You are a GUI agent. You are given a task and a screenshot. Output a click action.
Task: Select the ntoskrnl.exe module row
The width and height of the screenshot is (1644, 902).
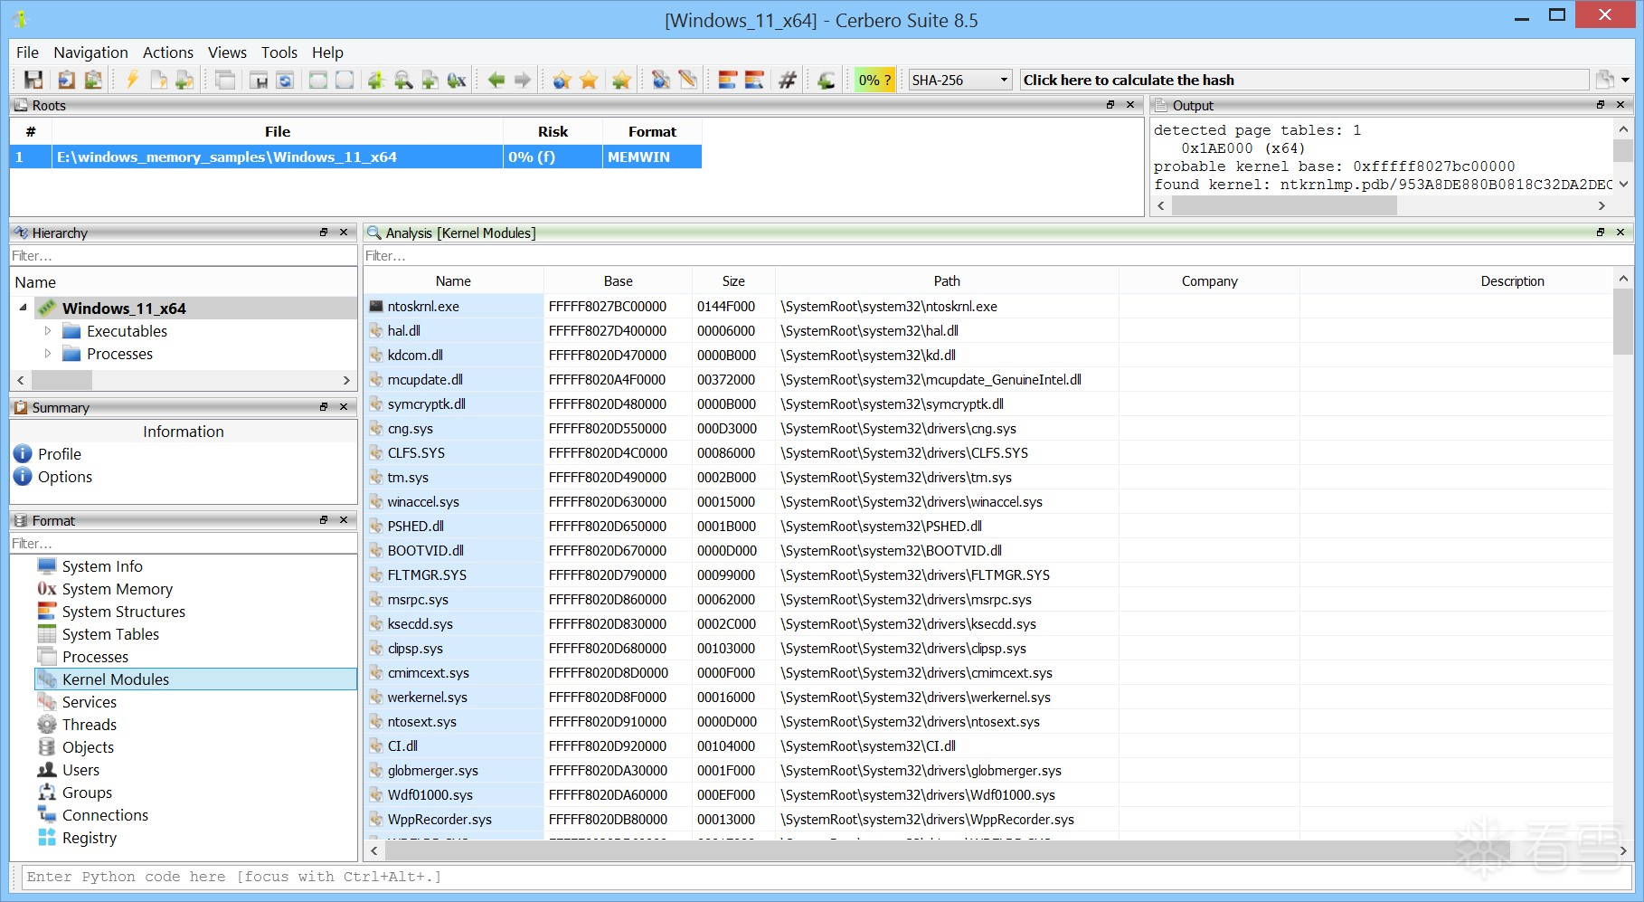pyautogui.click(x=987, y=307)
